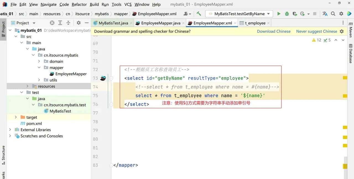The image size is (354, 179).
Task: Toggle the Structure tool window
Action: click(x=3, y=153)
